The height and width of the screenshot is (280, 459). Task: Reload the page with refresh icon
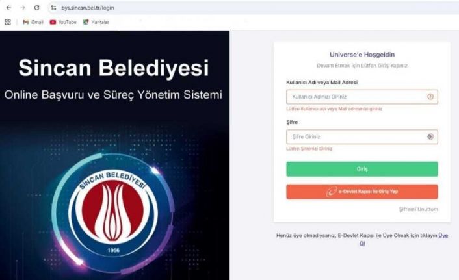click(x=36, y=8)
